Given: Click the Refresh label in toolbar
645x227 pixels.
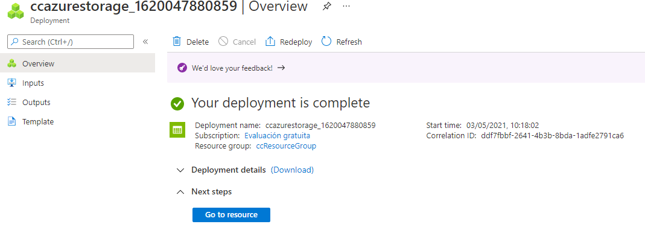Looking at the screenshot, I should tap(349, 42).
